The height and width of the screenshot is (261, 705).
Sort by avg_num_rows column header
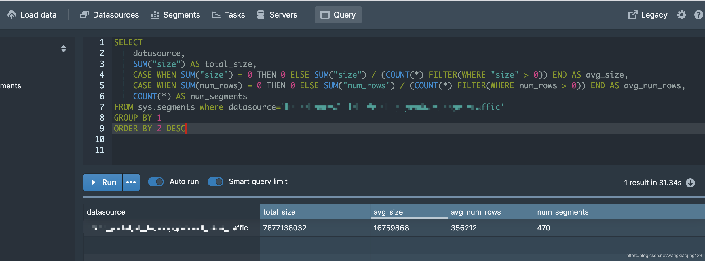(491, 212)
